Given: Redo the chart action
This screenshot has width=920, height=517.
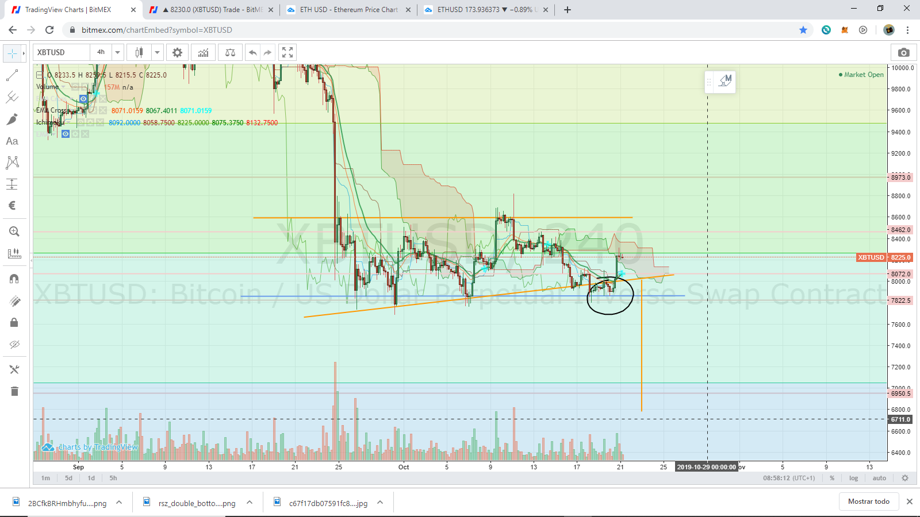Looking at the screenshot, I should (x=267, y=52).
